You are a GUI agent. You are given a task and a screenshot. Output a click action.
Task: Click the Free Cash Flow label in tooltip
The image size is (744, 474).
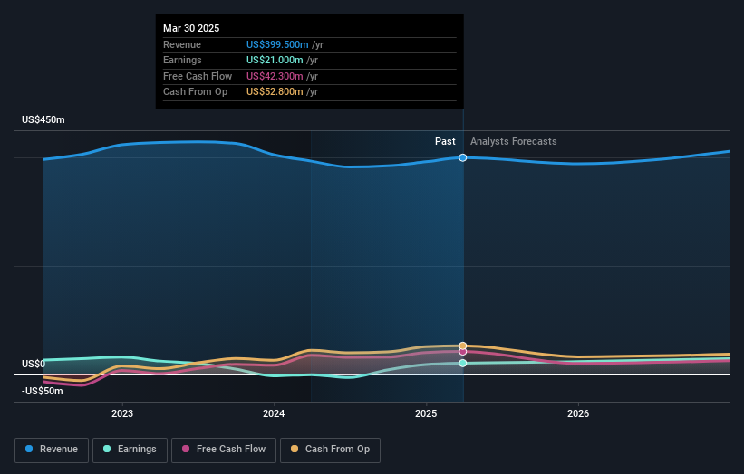pyautogui.click(x=198, y=76)
